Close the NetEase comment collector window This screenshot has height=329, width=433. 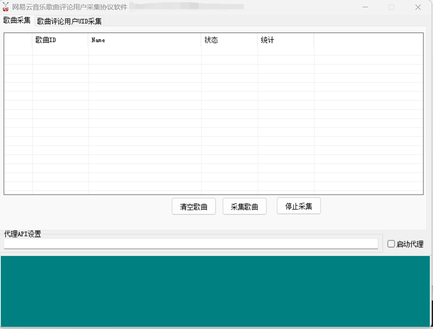(418, 7)
